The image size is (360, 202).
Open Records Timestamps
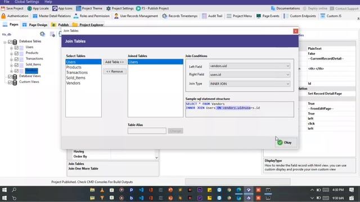pyautogui.click(x=180, y=16)
